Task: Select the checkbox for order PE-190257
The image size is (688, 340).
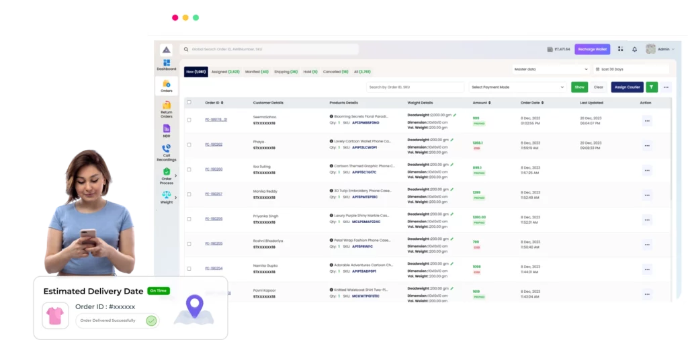Action: click(189, 194)
